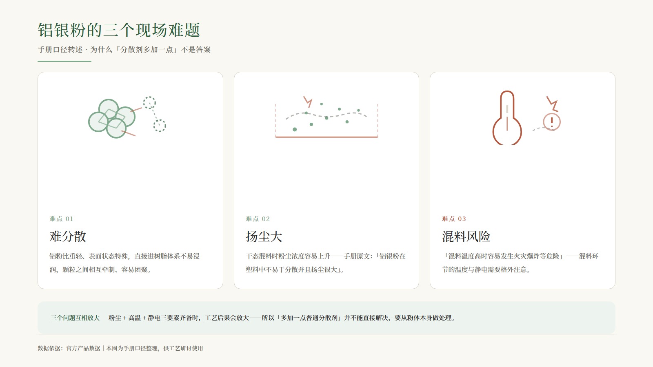Click the description beginning 混料温度高时
Viewport: 653px width, 367px height.
(520, 263)
